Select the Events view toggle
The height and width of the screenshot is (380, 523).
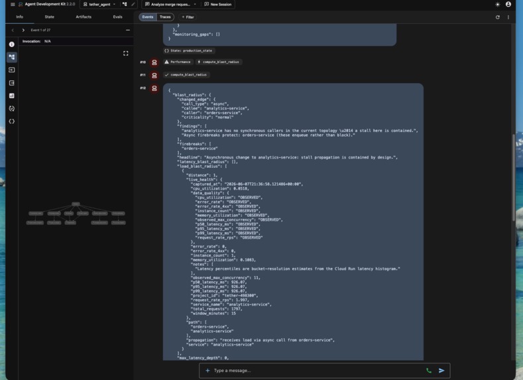coord(147,17)
